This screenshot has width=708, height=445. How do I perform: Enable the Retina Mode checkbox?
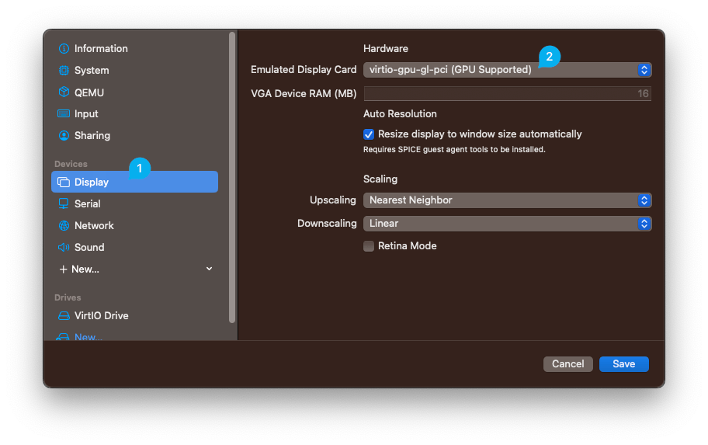(x=369, y=246)
